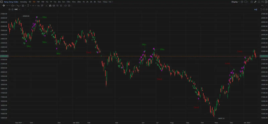Toggle the right side panel icon
Viewport: 268px width, 124px height.
tap(266, 2)
